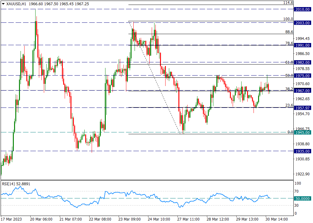Screen dimensions: 313x223
Task: Click the 1994.45 price scale value
Action: [303, 39]
